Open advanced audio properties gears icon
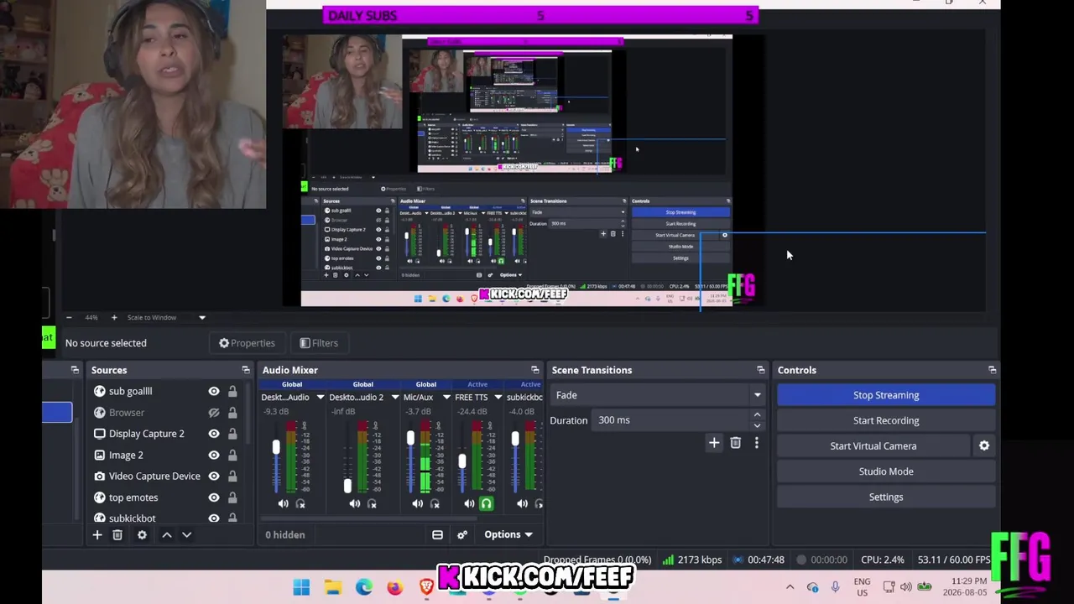Image resolution: width=1074 pixels, height=604 pixels. click(x=461, y=534)
